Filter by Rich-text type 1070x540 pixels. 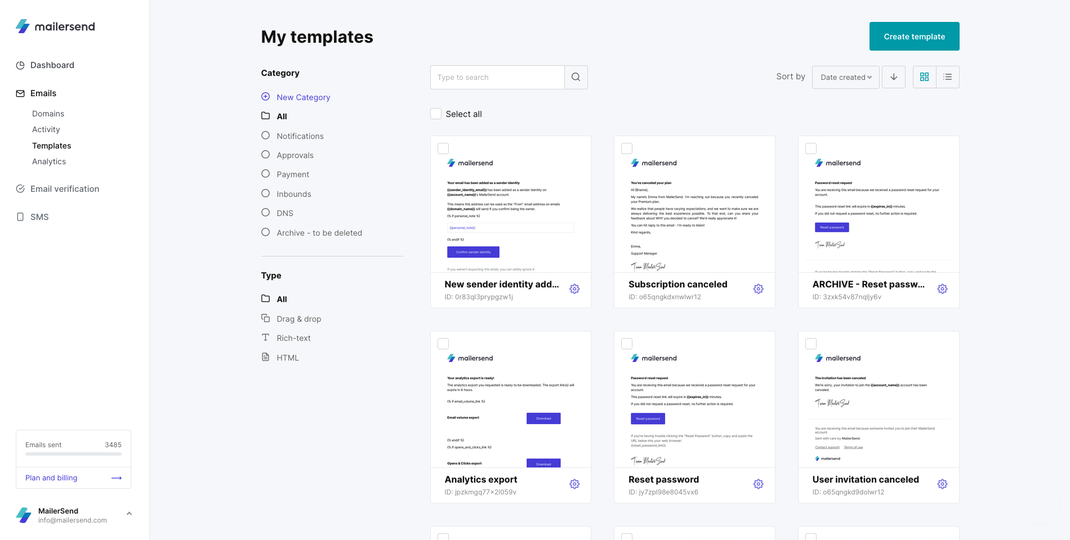pos(293,338)
